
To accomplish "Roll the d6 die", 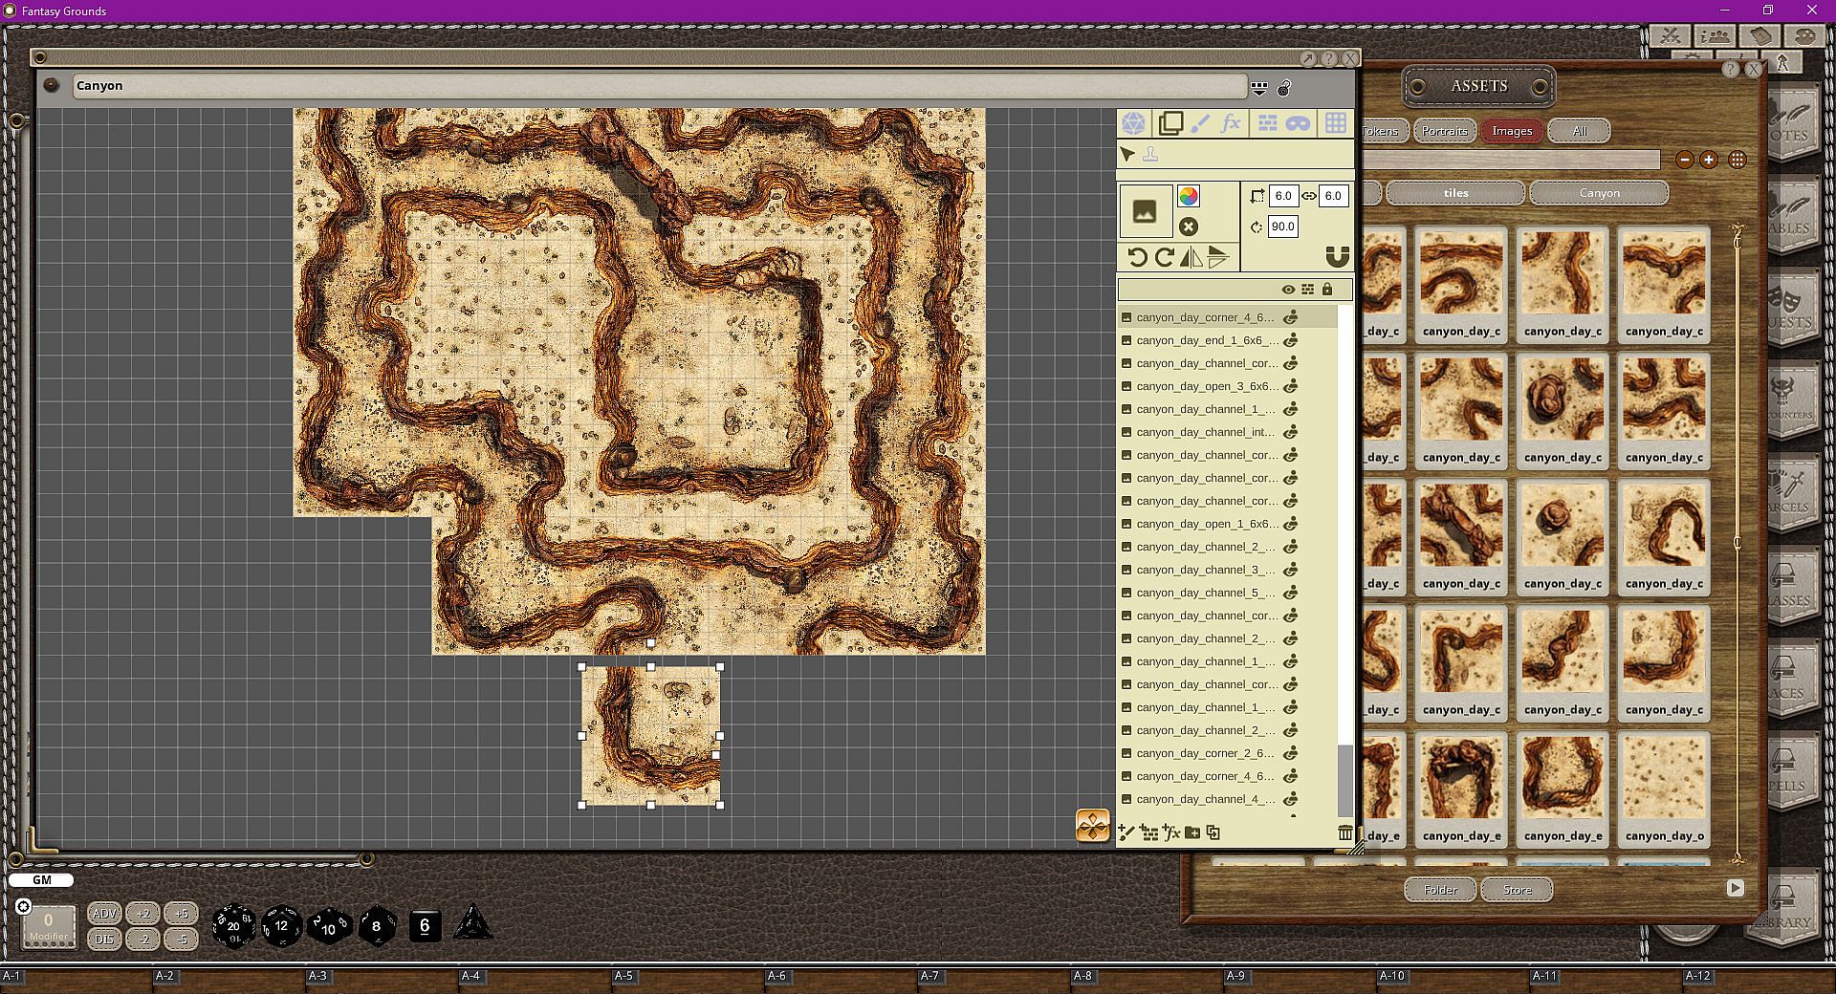I will point(425,925).
